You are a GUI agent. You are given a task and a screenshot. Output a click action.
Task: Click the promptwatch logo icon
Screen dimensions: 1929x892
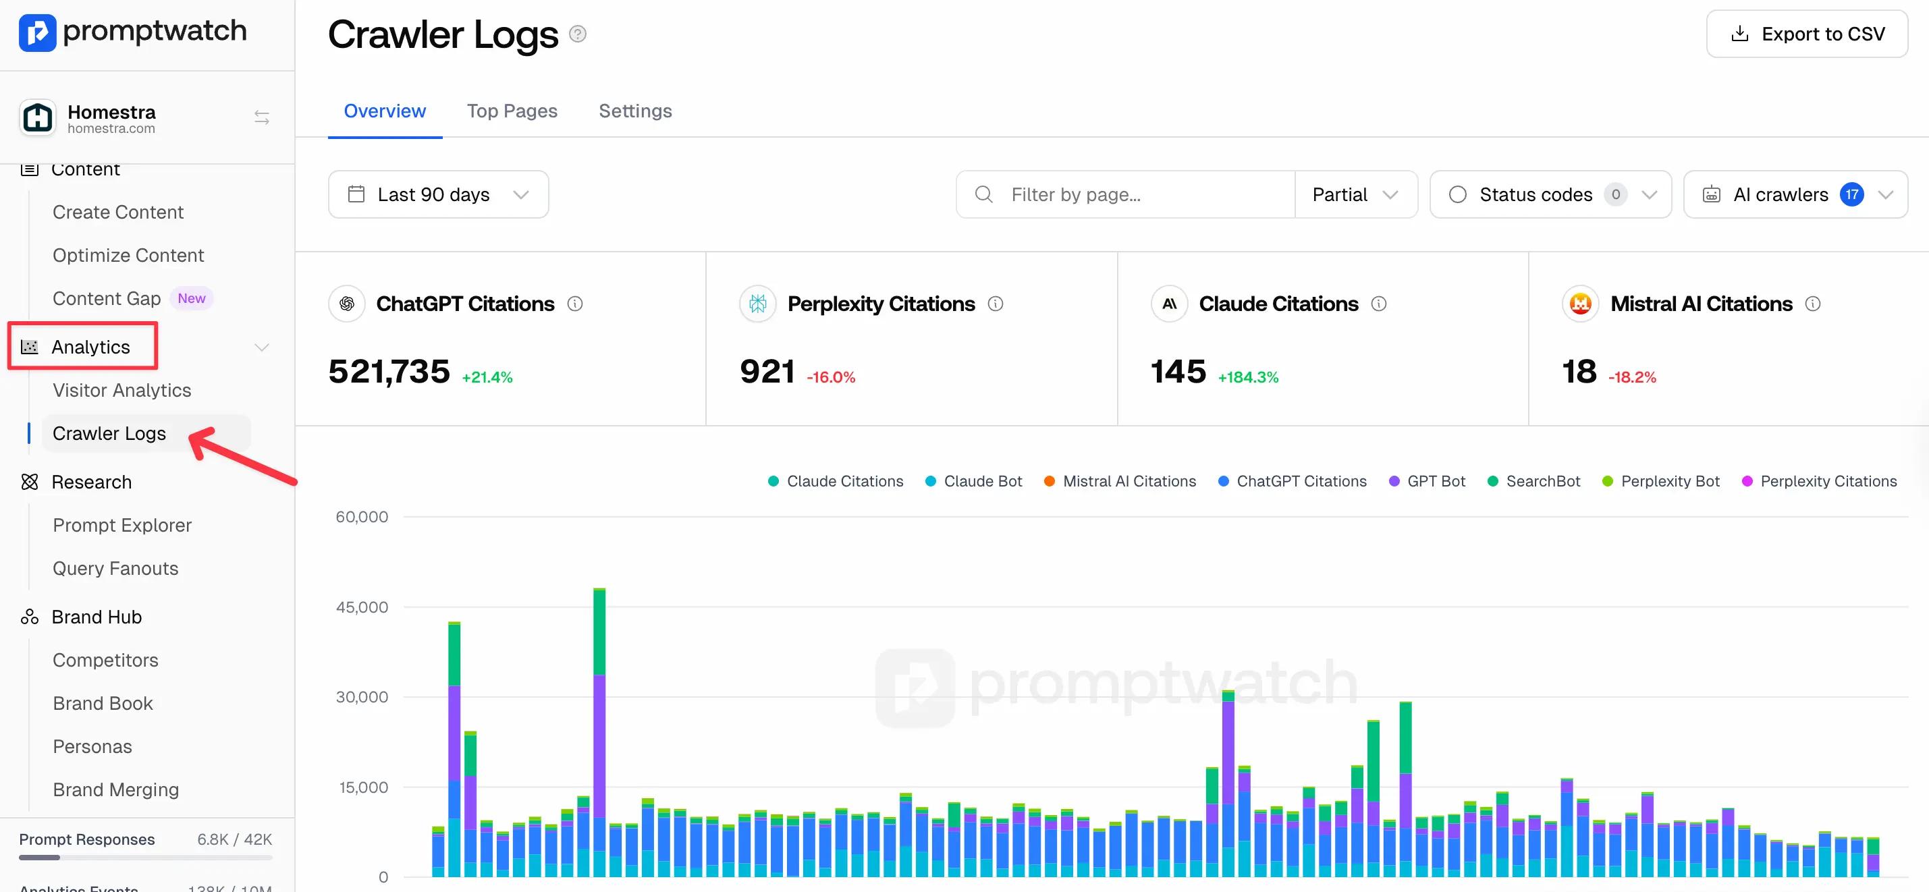tap(36, 32)
